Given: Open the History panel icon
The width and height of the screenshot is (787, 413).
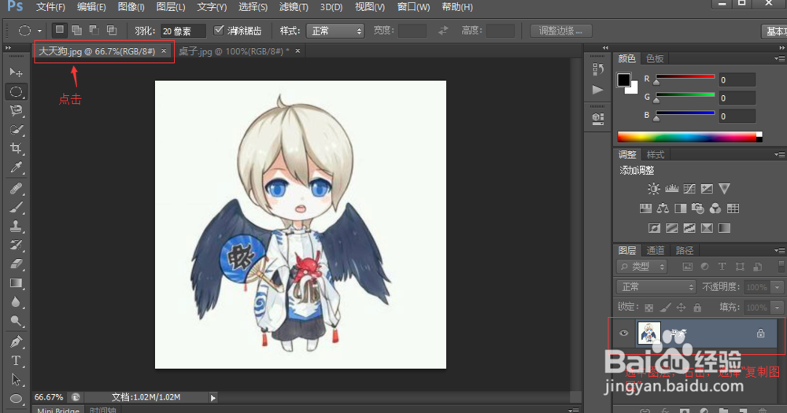Looking at the screenshot, I should 598,68.
